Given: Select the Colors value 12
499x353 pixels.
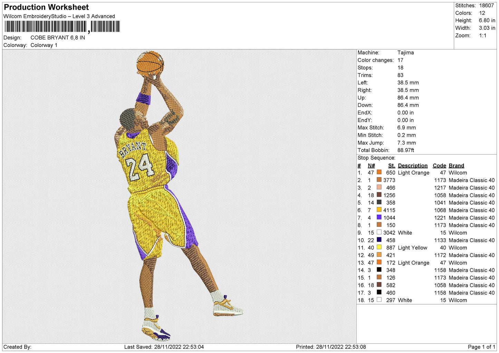Looking at the screenshot, I should (482, 13).
